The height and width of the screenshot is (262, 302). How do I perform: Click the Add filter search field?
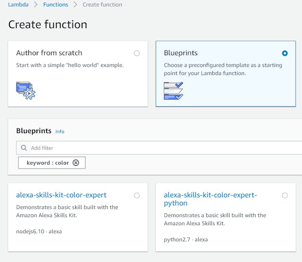[x=159, y=148]
